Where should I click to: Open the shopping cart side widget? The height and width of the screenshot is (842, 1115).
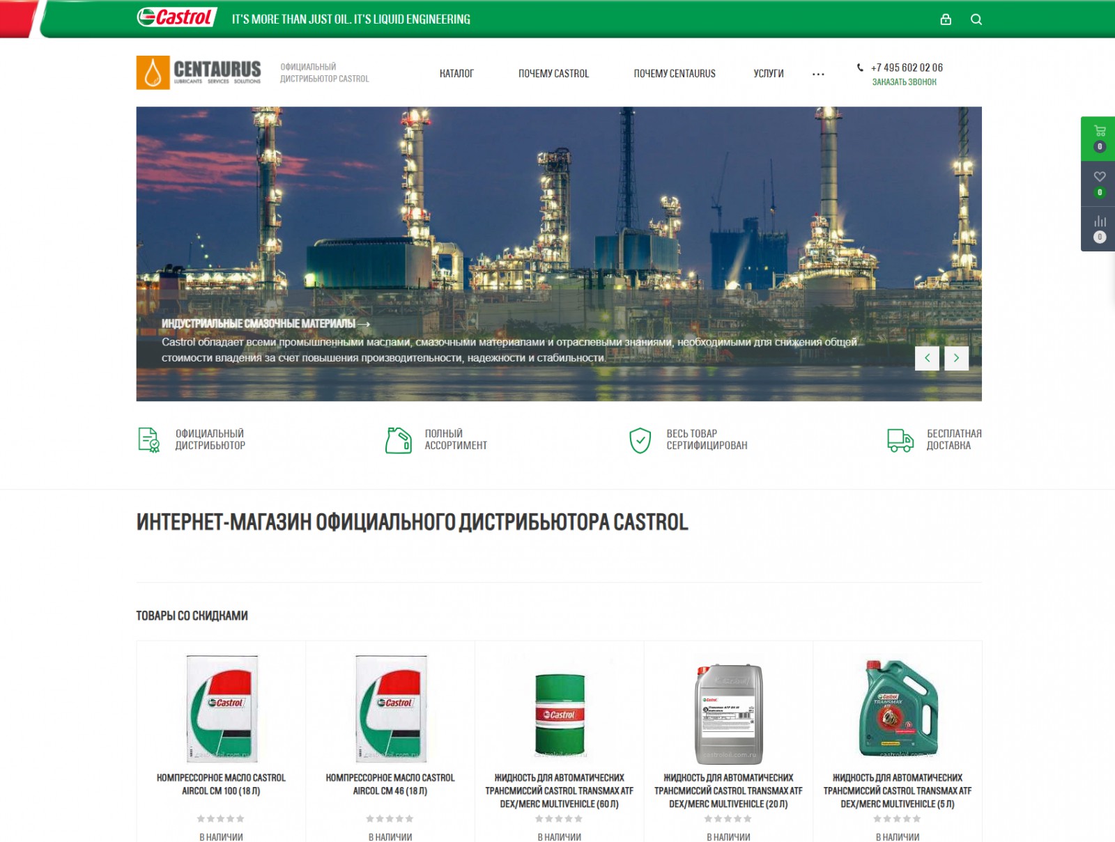coord(1100,139)
